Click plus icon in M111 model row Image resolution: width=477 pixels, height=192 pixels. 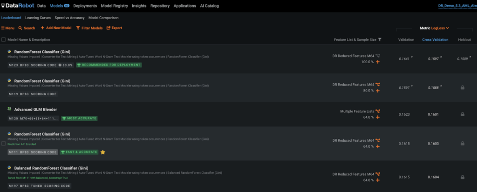(378, 146)
